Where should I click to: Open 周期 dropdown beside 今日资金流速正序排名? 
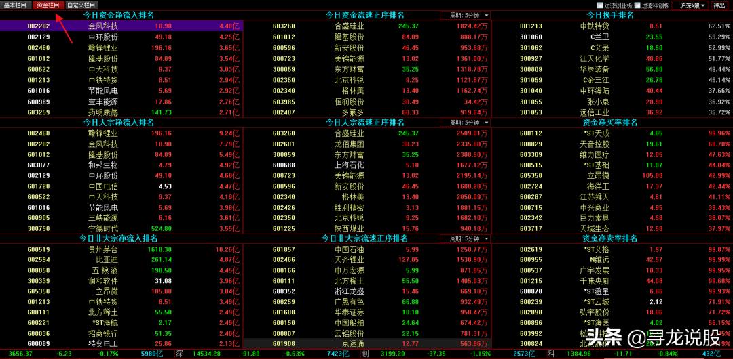point(465,16)
